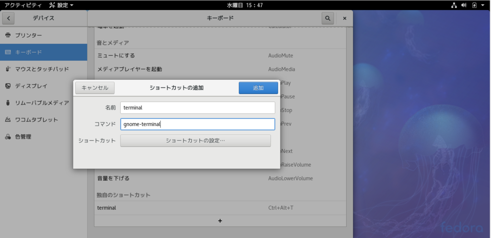Focus the コマンド field with gnome-terminal
The width and height of the screenshot is (491, 238).
[x=198, y=124]
